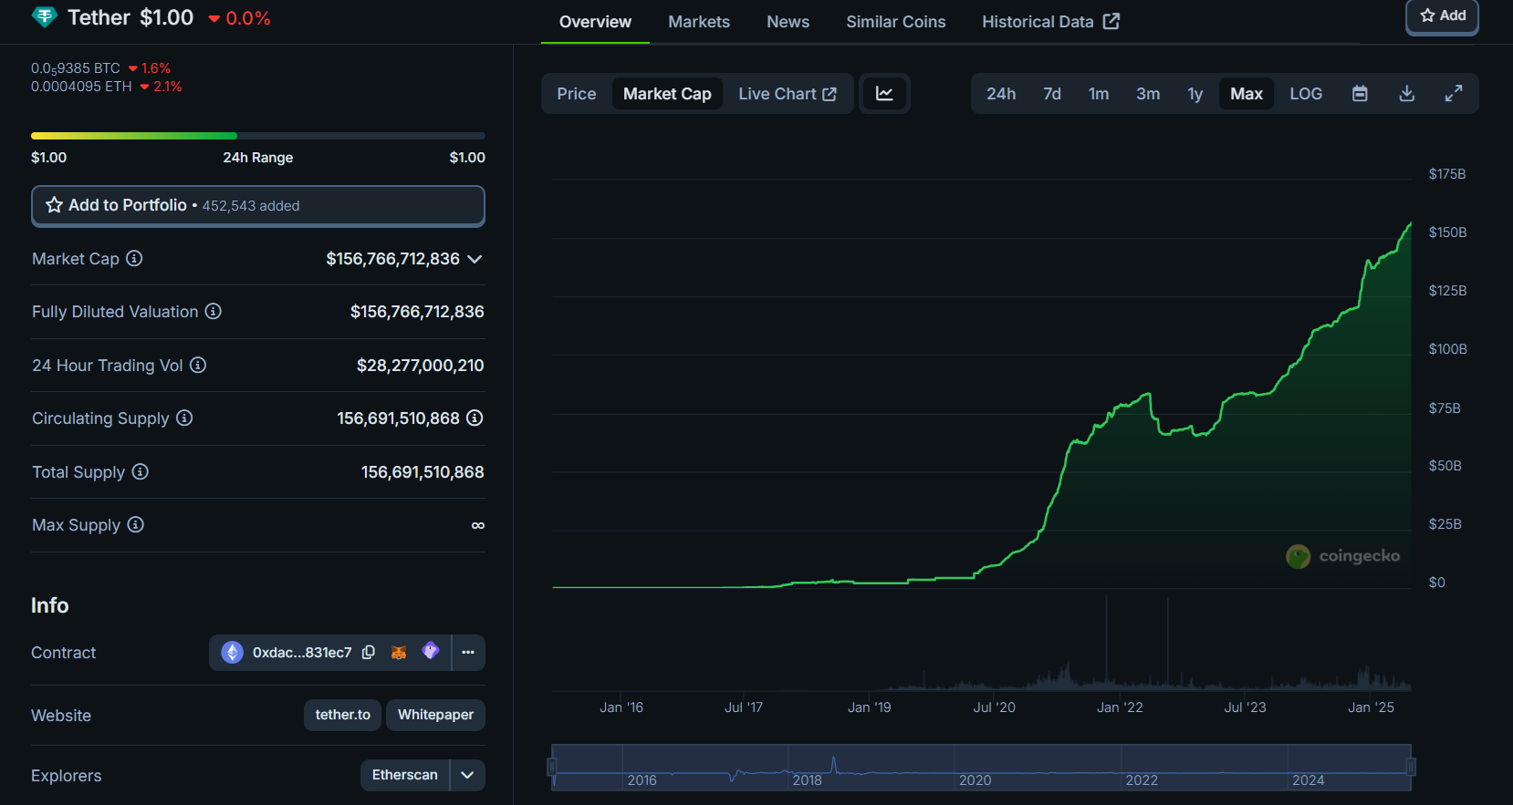Expand the Market Cap value chevron

(475, 259)
